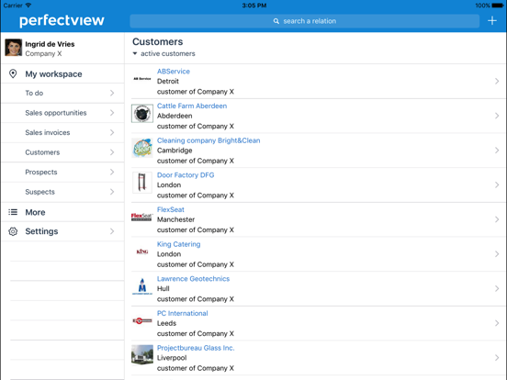Open Sales invoices in sidebar

63,132
